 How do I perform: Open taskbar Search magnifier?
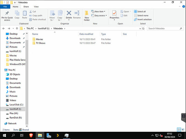coord(13,135)
